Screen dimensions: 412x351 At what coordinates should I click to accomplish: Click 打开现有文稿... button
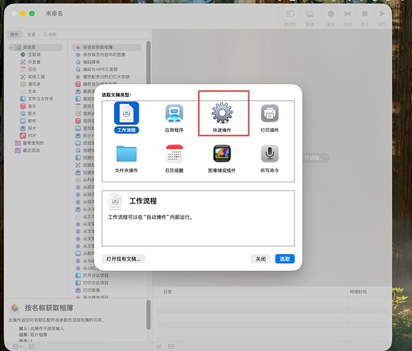point(123,258)
